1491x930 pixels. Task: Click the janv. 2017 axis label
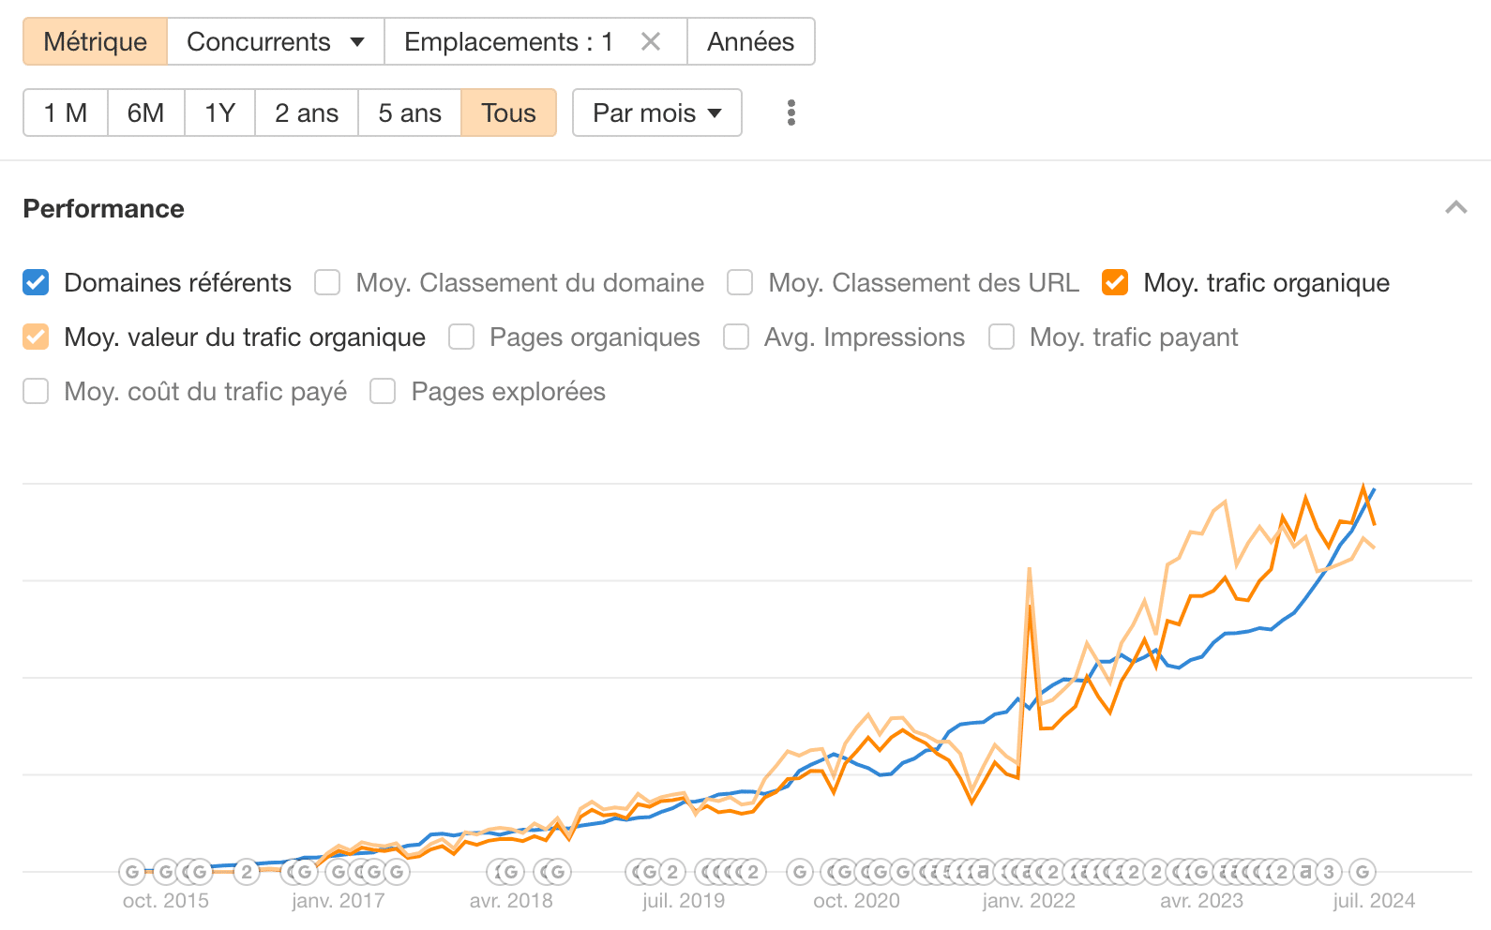point(339,901)
